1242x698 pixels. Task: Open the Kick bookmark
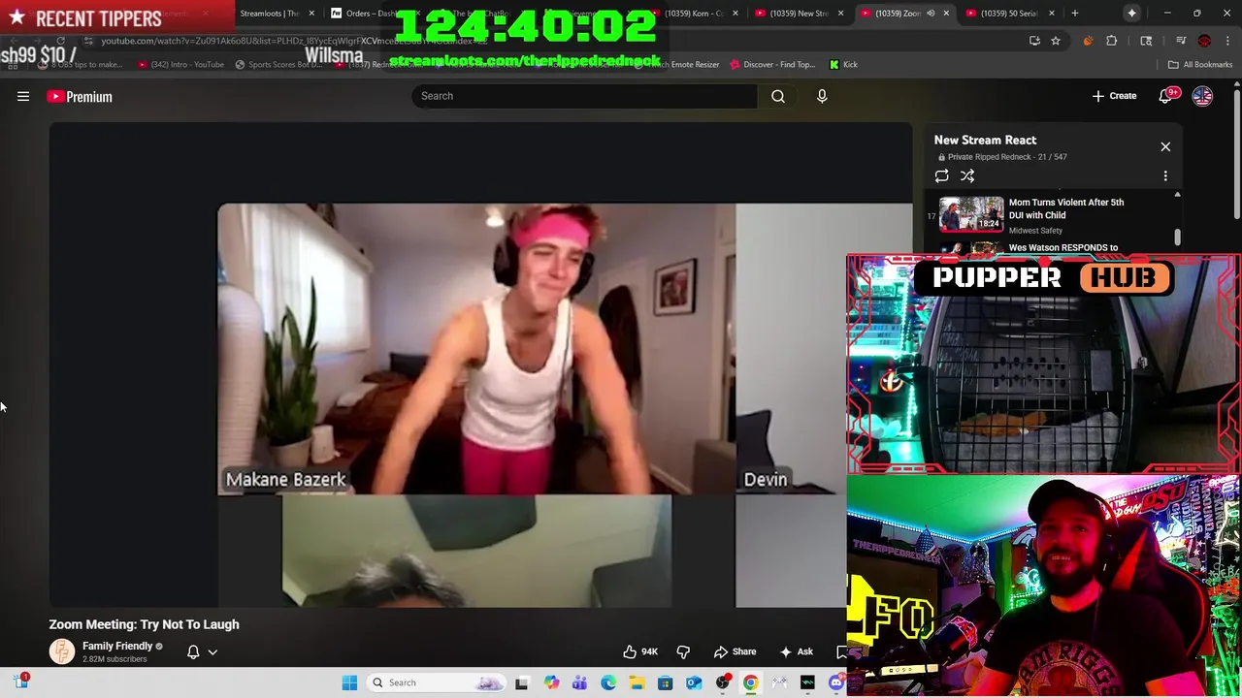(x=843, y=64)
